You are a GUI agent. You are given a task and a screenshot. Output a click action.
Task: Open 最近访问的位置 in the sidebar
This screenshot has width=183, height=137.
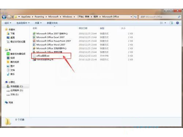coord(18,42)
